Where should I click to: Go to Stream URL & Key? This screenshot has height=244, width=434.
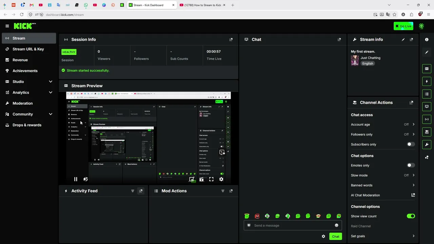point(29,49)
